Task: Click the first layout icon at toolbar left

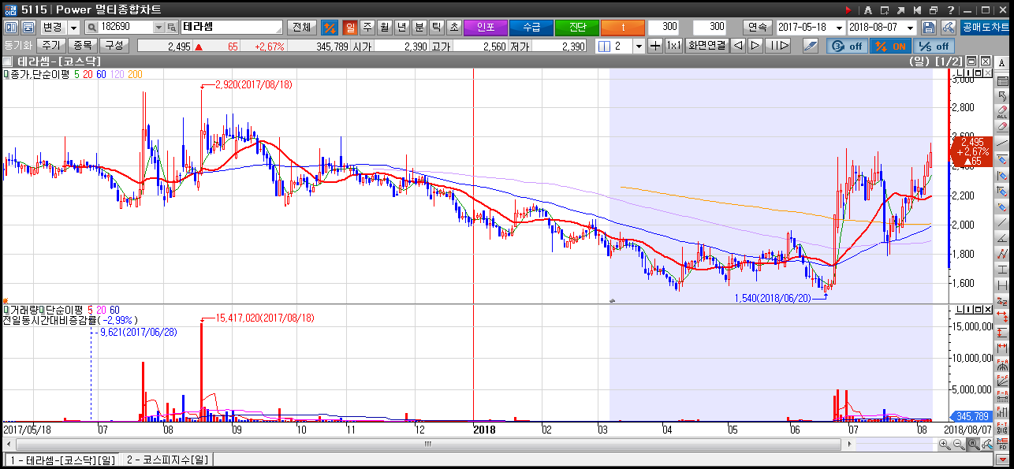Action: tap(11, 27)
